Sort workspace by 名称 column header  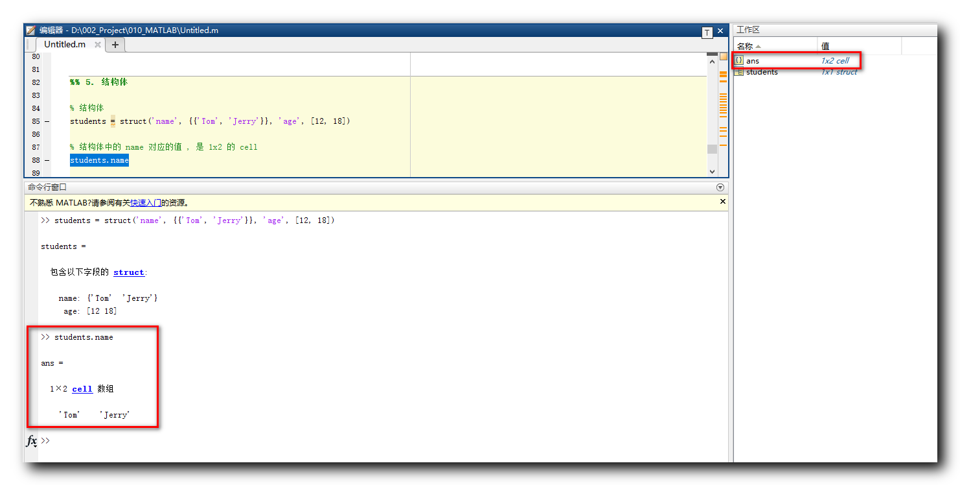(x=775, y=46)
